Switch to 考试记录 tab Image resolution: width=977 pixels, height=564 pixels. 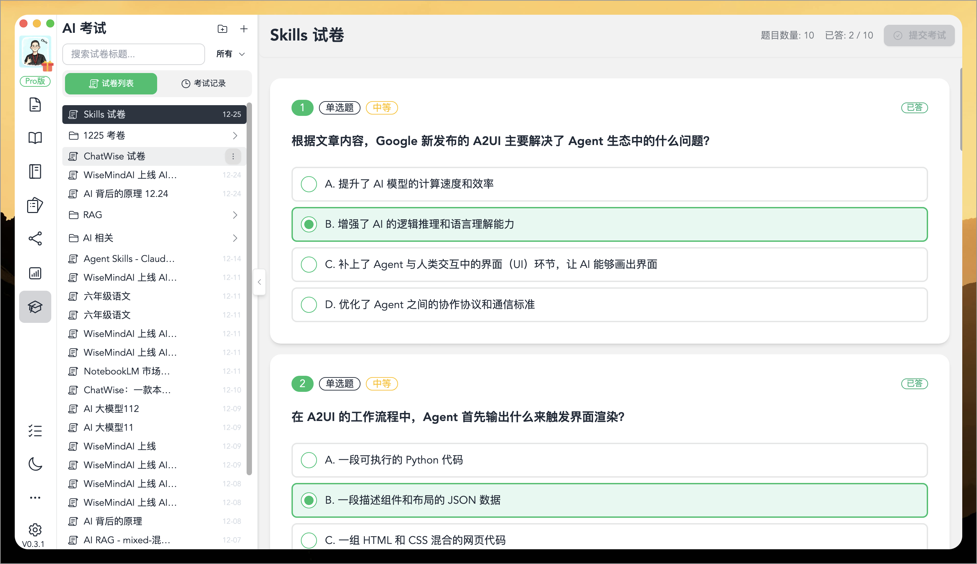pos(204,83)
